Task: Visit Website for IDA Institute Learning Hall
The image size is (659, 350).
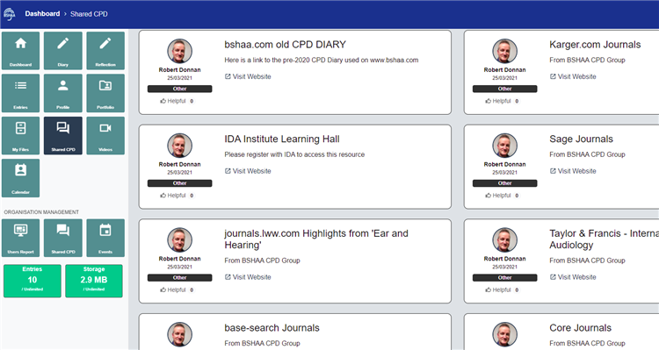Action: tap(248, 171)
